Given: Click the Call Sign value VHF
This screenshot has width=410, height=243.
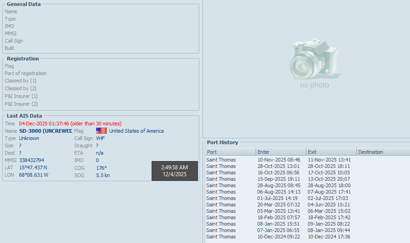Looking at the screenshot, I should (x=100, y=138).
